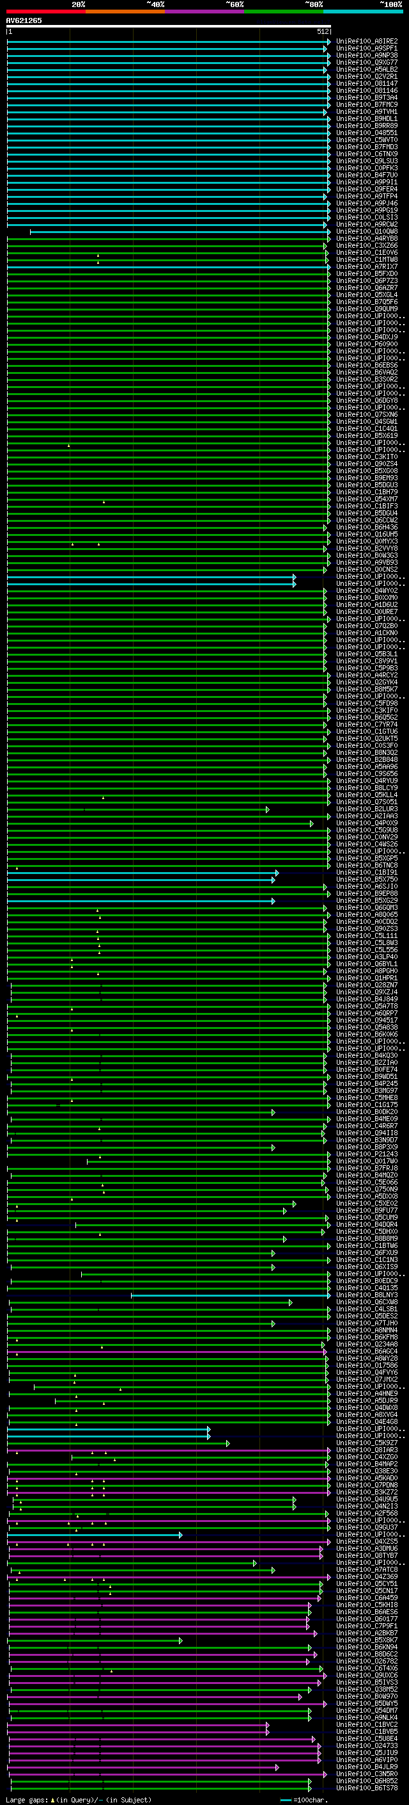This screenshot has height=1805, width=409.
Task: Click the purple ~60% identity legend bar
Action: 204,12
